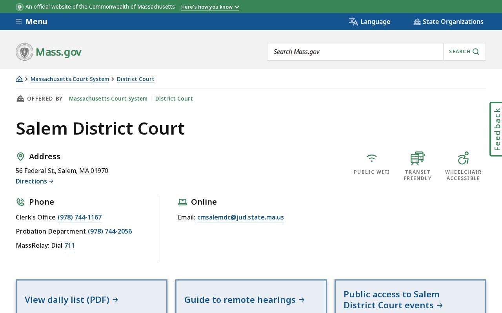Click the Transit Friendly bus icon
The width and height of the screenshot is (502, 313).
click(x=418, y=158)
